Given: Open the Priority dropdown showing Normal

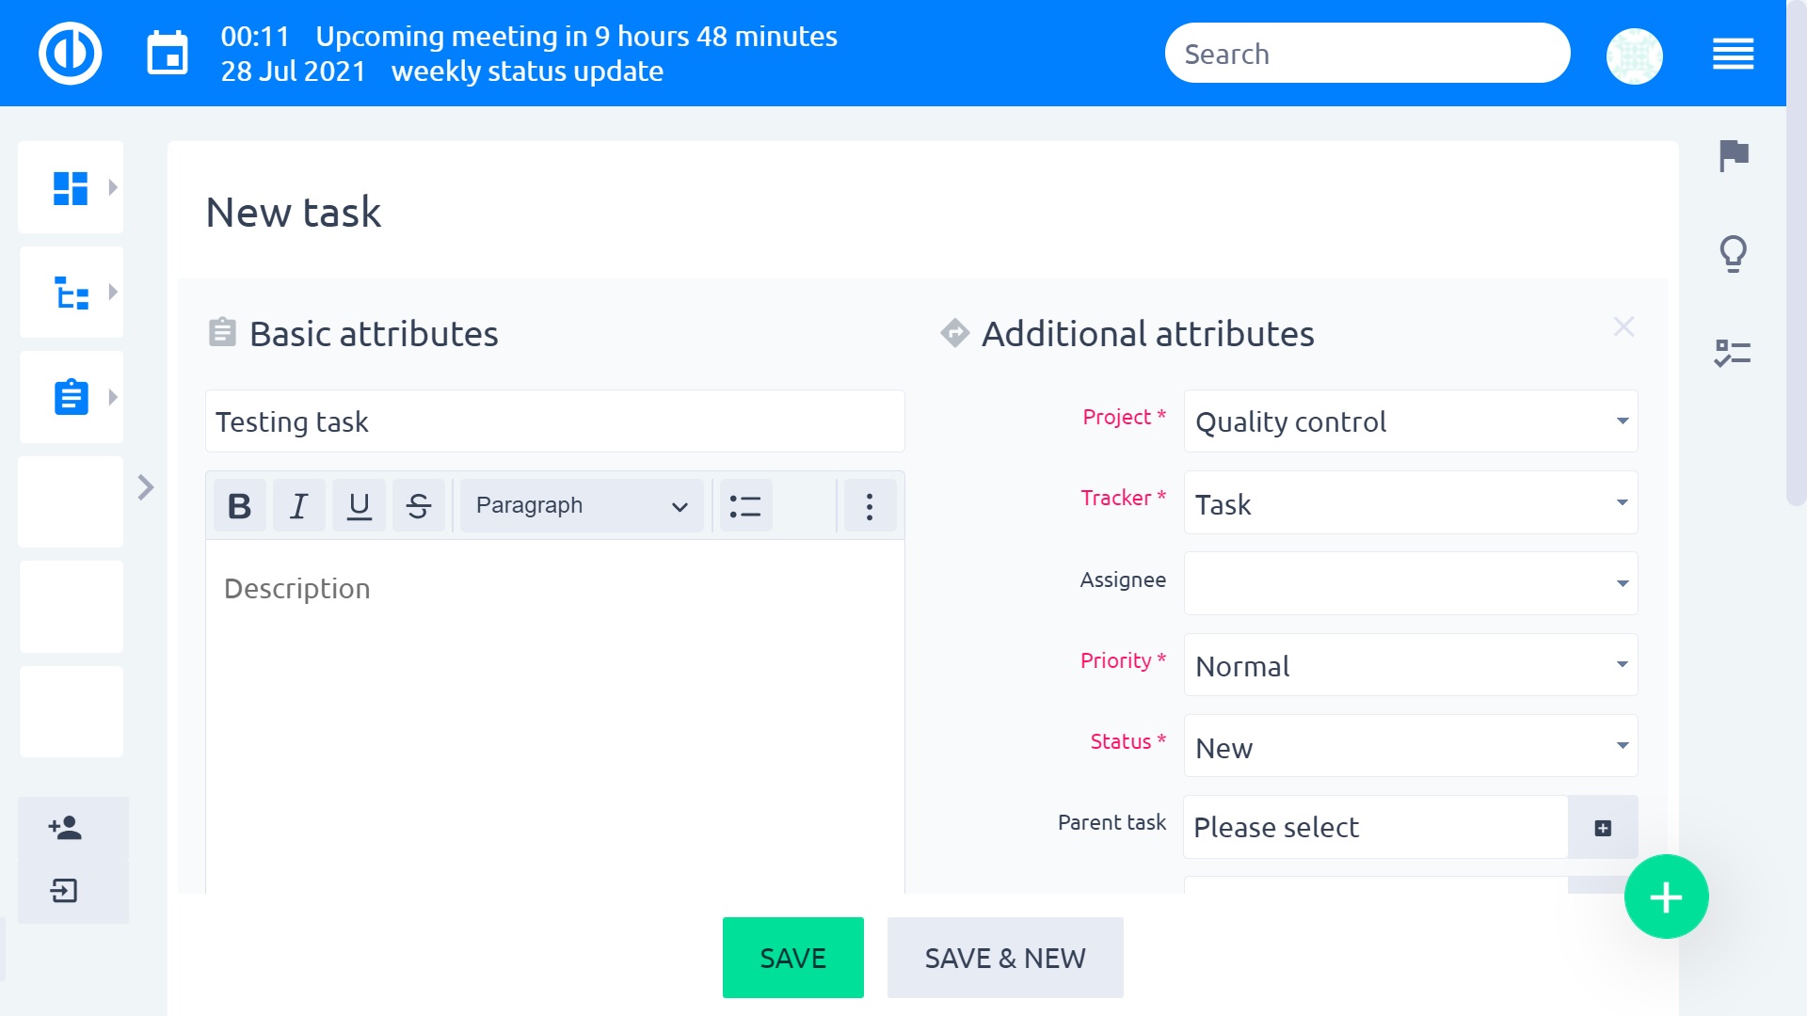Looking at the screenshot, I should click(1410, 665).
